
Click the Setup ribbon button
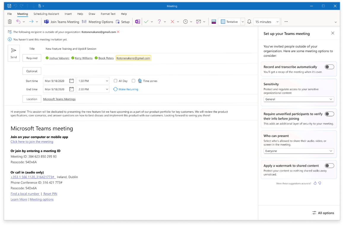123,22
